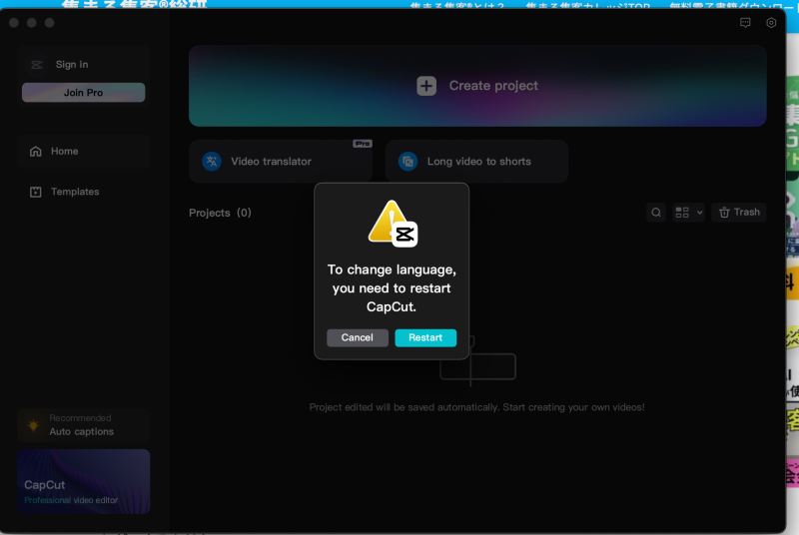Open the Trash folder
This screenshot has height=535, width=799.
coord(739,213)
